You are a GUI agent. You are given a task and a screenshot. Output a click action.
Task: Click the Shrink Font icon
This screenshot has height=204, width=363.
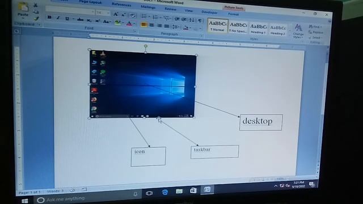tap(124, 15)
